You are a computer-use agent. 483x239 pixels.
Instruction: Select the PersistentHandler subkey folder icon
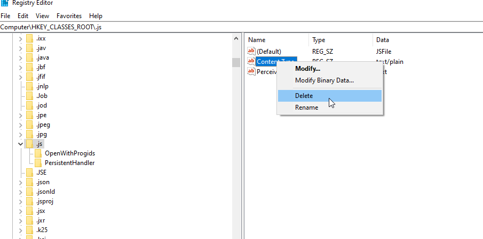coord(38,162)
